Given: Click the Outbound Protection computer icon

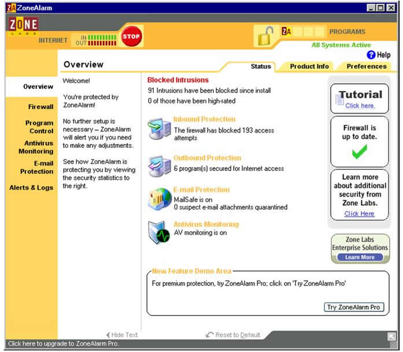Looking at the screenshot, I should pyautogui.click(x=160, y=166).
